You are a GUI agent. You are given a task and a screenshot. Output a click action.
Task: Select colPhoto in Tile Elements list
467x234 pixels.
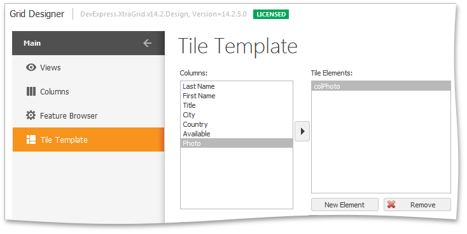[381, 86]
